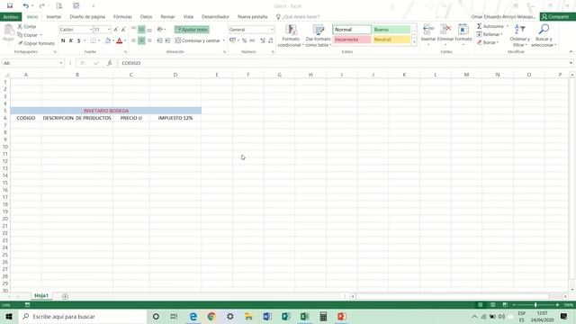Apply the red font color A
This screenshot has width=576, height=324.
coord(120,40)
